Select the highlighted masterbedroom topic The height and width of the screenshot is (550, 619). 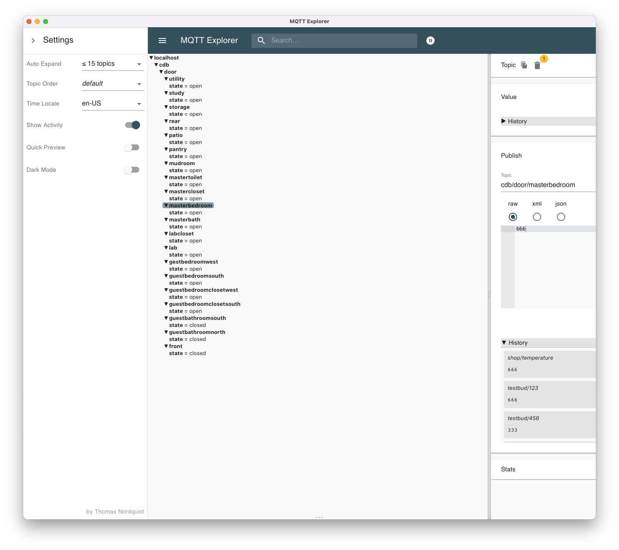point(188,206)
